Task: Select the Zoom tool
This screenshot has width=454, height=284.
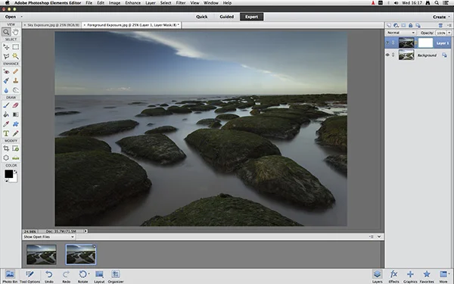Action: (6, 32)
